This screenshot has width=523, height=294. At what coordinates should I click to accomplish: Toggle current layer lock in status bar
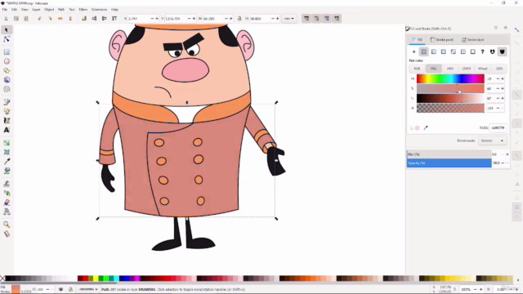pyautogui.click(x=70, y=289)
